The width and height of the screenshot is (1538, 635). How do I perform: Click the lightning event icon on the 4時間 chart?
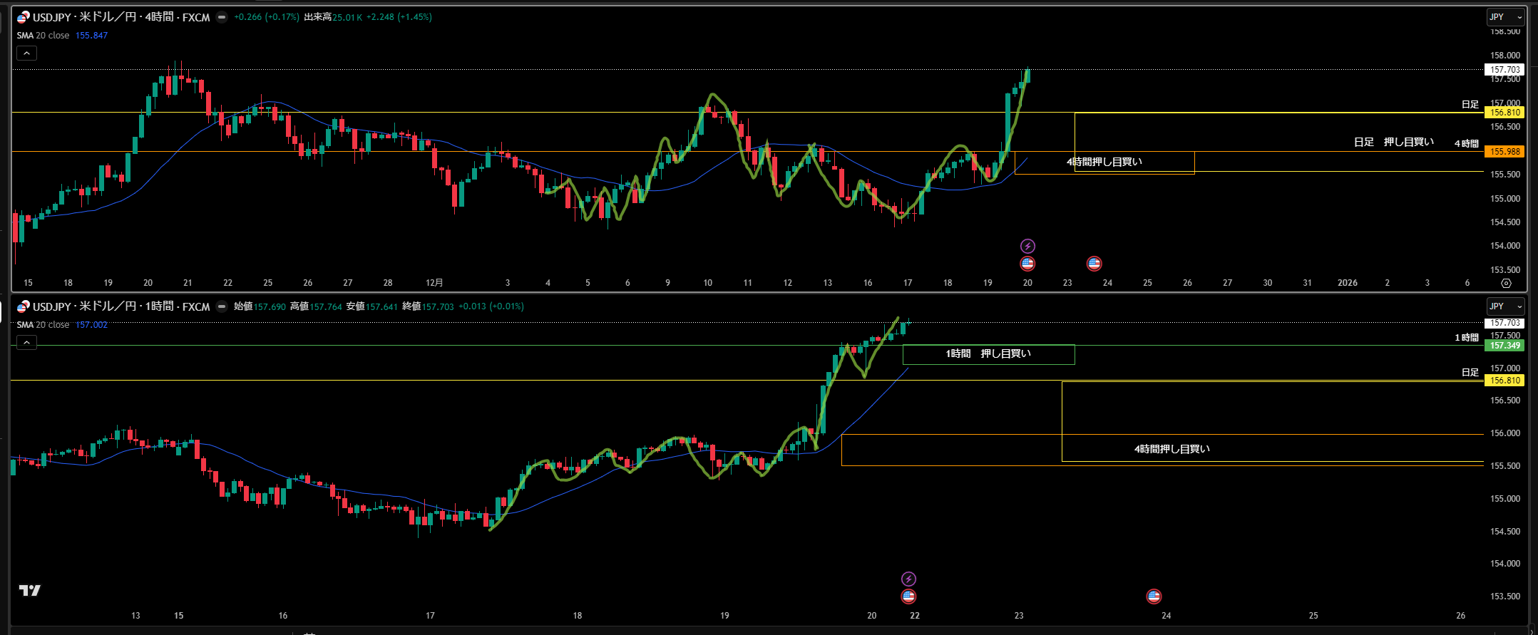[1027, 247]
